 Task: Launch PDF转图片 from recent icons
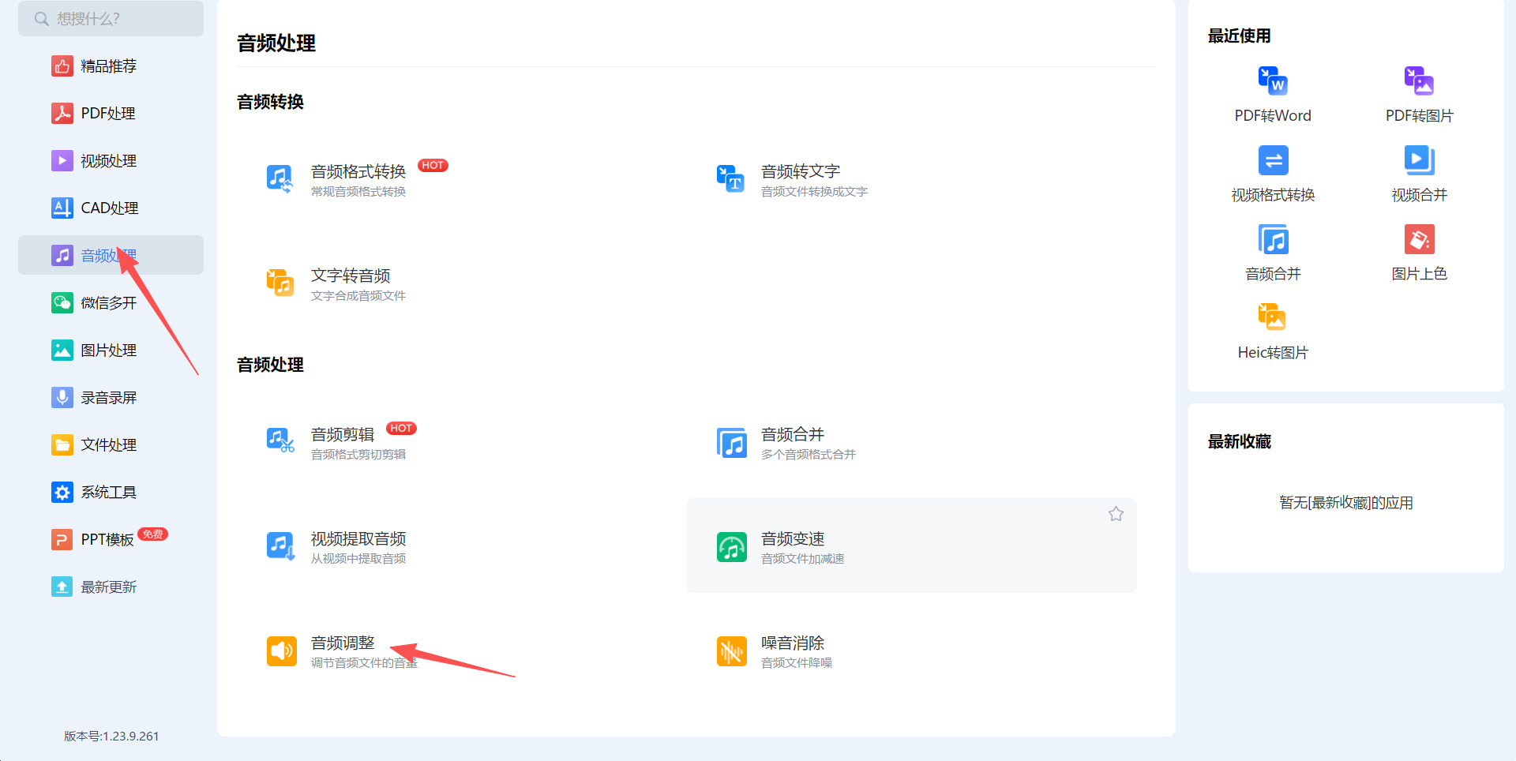pyautogui.click(x=1419, y=81)
